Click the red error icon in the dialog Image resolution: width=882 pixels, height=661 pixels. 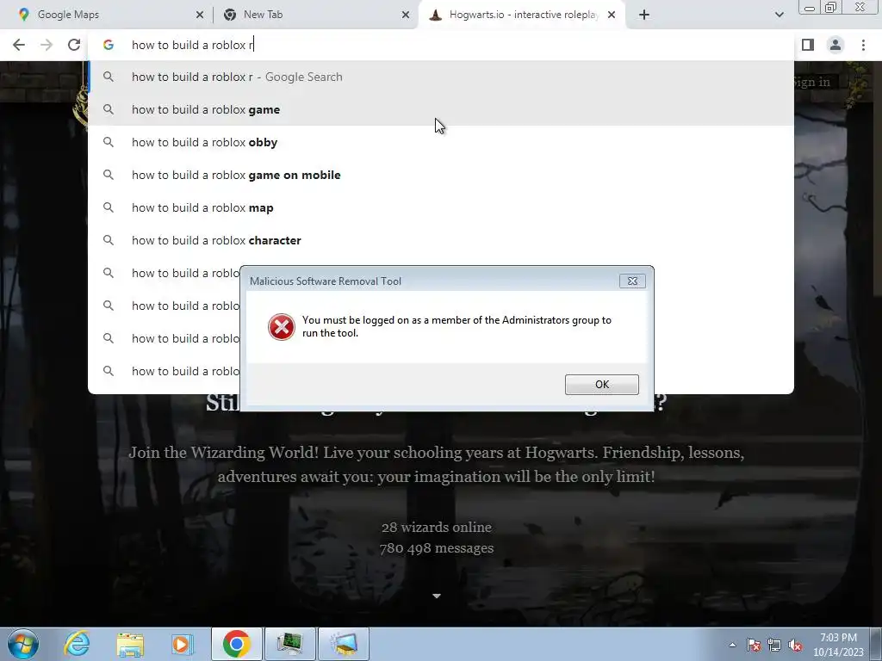pos(282,326)
